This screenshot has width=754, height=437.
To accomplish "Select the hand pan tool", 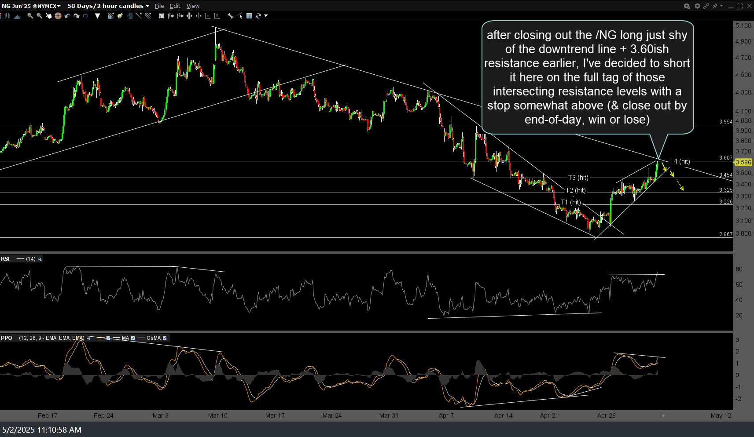I will (48, 16).
